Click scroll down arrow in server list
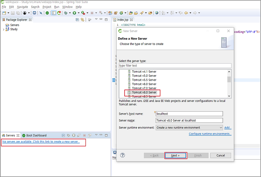Screen dimensions: 261x177 [229, 96]
